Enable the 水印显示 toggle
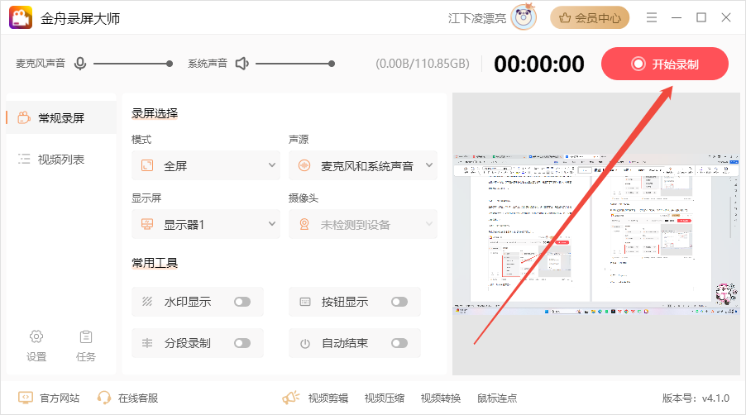 coord(242,302)
